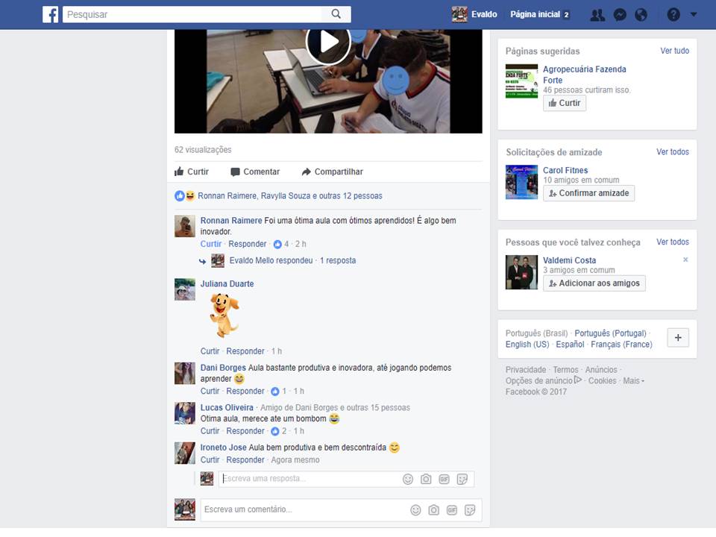
Task: Open the Messenger icon in top bar
Action: coord(619,14)
